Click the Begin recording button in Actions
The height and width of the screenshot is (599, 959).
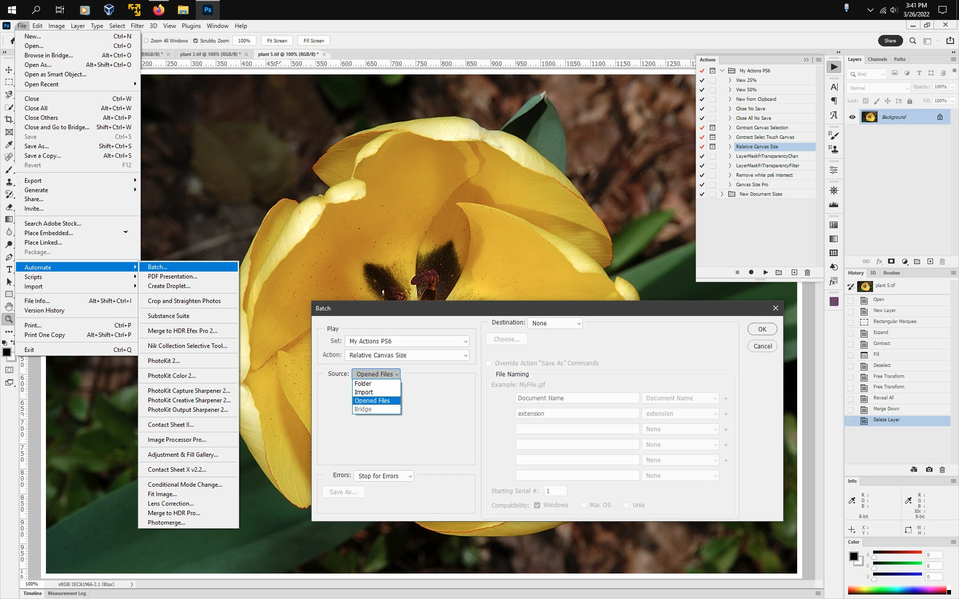click(751, 273)
